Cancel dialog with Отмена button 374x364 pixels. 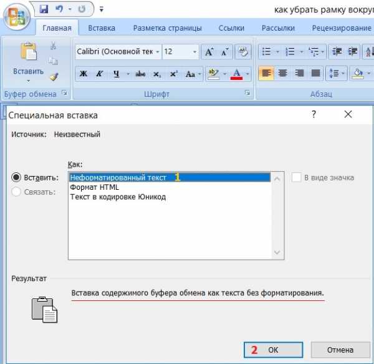[340, 350]
